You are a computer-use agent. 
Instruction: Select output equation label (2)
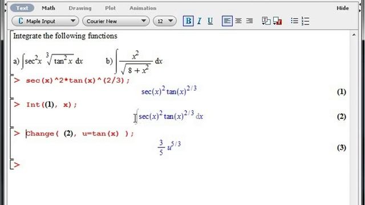pos(341,116)
